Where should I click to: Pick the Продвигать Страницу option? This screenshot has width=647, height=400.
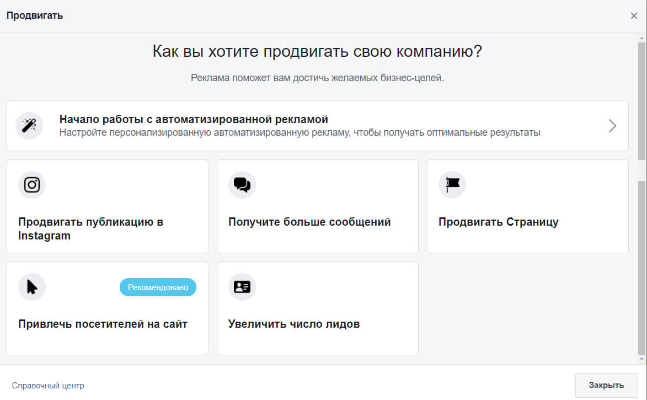pos(498,222)
